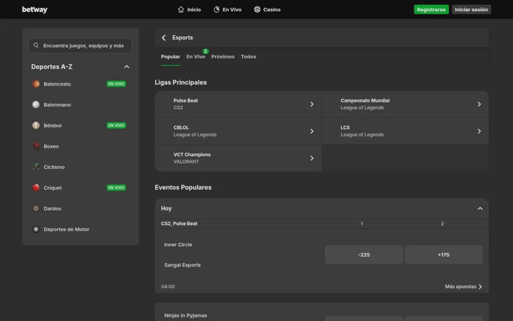Click the Esports page title
The width and height of the screenshot is (513, 321).
183,37
